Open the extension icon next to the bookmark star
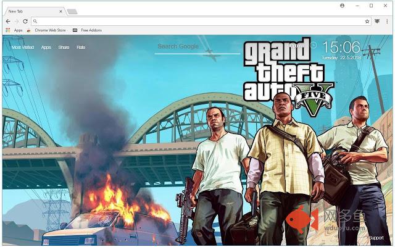The image size is (395, 247). [377, 22]
